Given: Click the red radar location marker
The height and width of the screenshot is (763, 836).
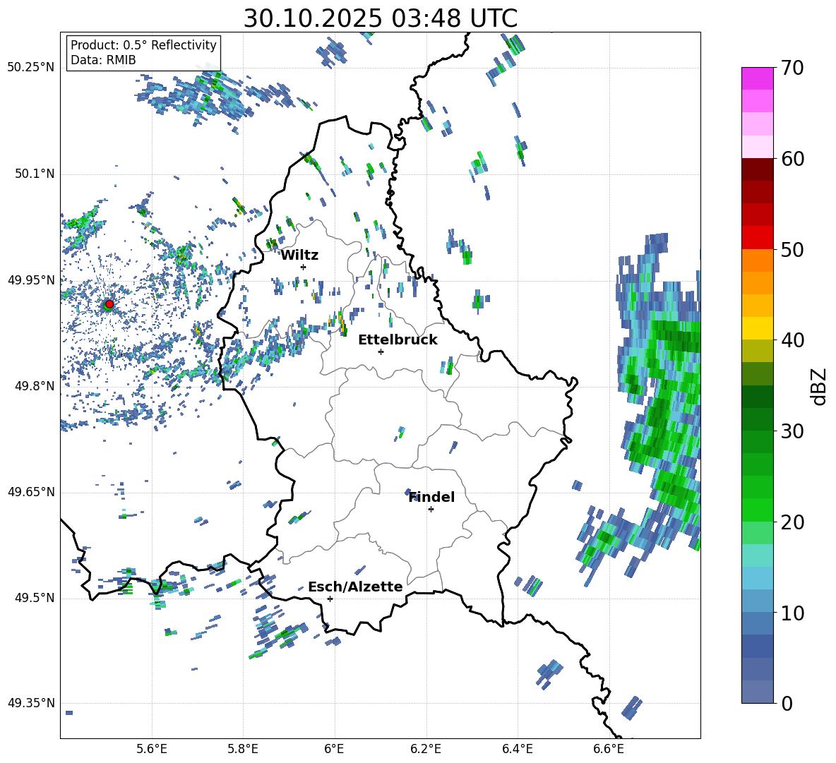Looking at the screenshot, I should [x=109, y=304].
